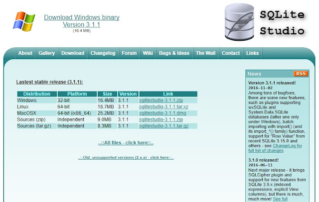The image size is (319, 202).
Task: Open the Bugs & Ideas menu tab
Action: 174,53
